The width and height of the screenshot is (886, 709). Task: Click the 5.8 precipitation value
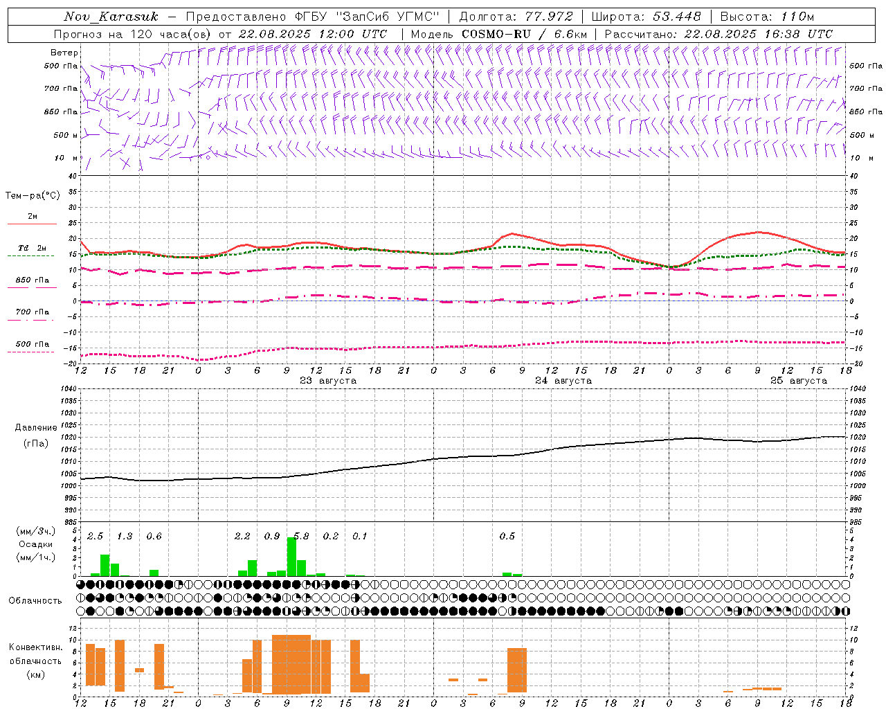pos(301,536)
